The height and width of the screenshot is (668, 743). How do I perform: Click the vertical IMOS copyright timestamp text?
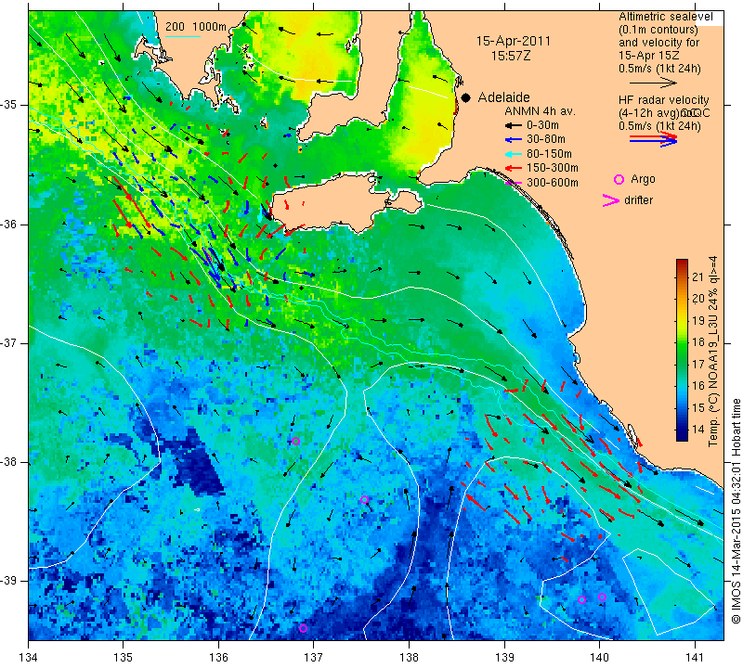pos(736,511)
